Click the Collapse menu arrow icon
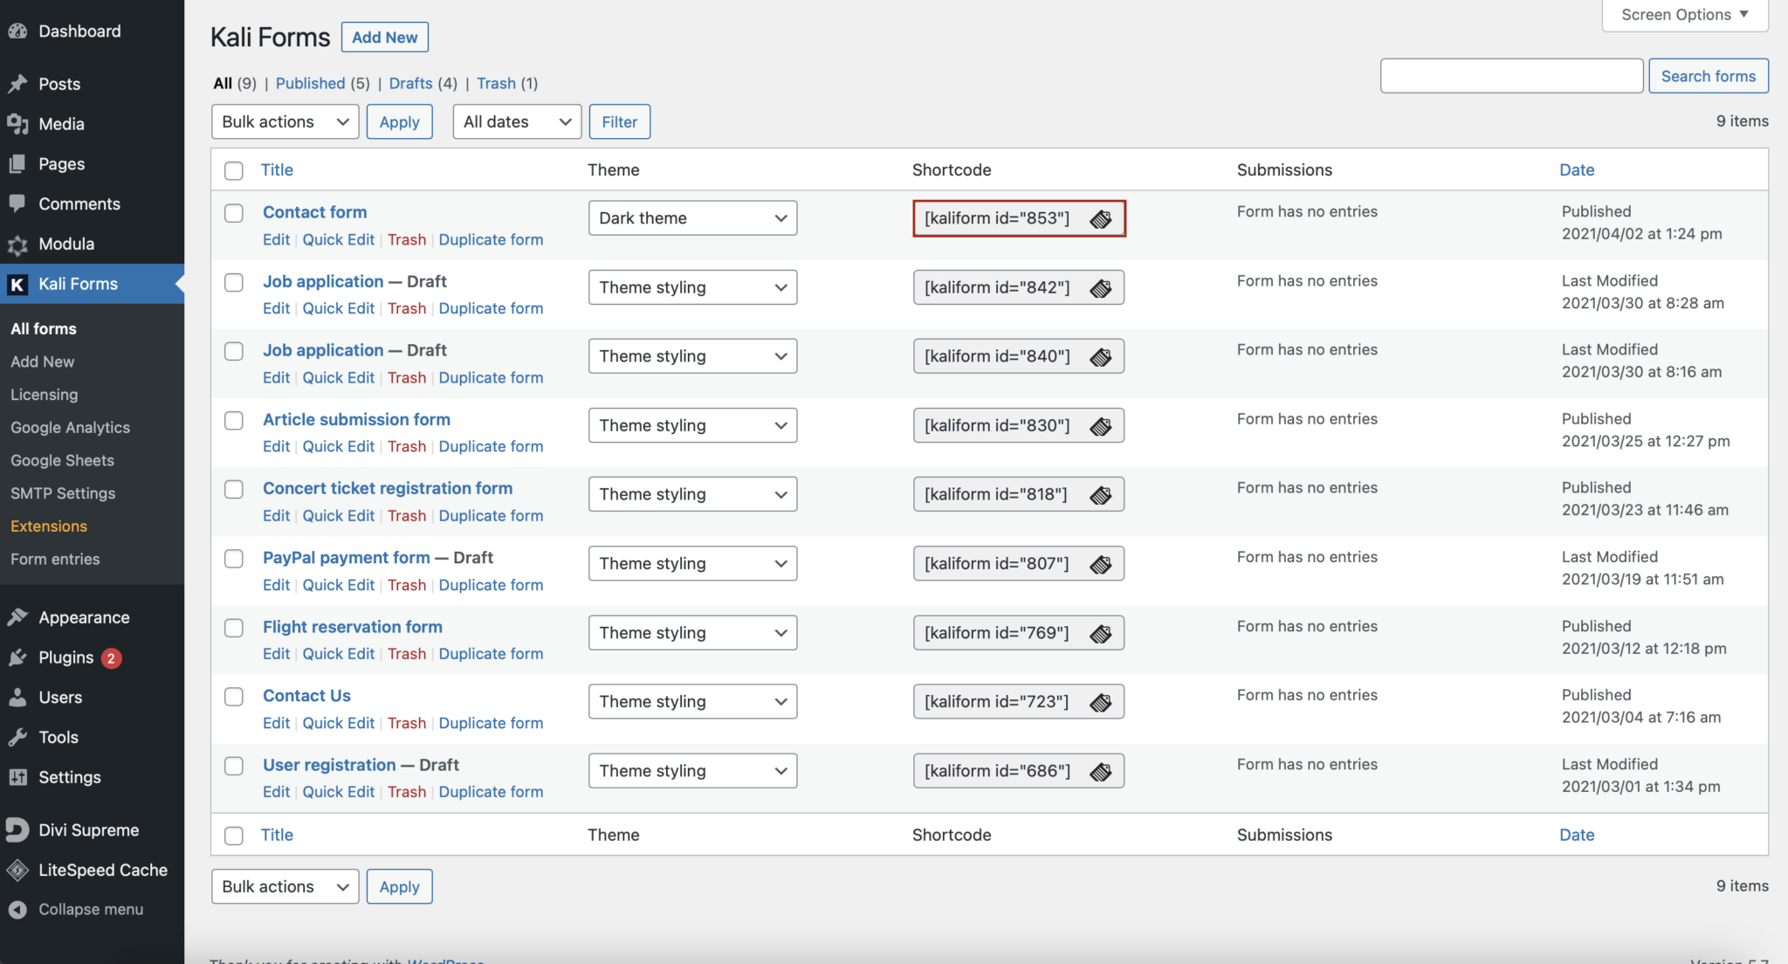1788x964 pixels. (x=17, y=910)
